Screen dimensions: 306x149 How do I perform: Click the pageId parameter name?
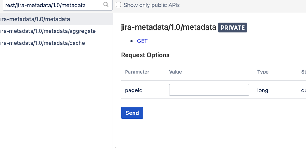pyautogui.click(x=134, y=90)
